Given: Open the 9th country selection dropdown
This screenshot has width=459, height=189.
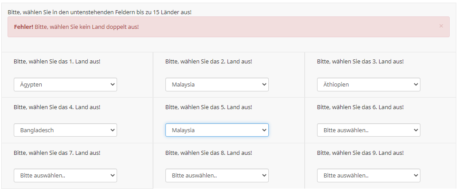Looking at the screenshot, I should (369, 175).
